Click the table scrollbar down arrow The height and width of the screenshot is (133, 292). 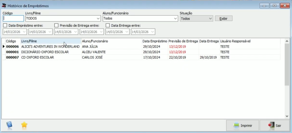pyautogui.click(x=287, y=116)
